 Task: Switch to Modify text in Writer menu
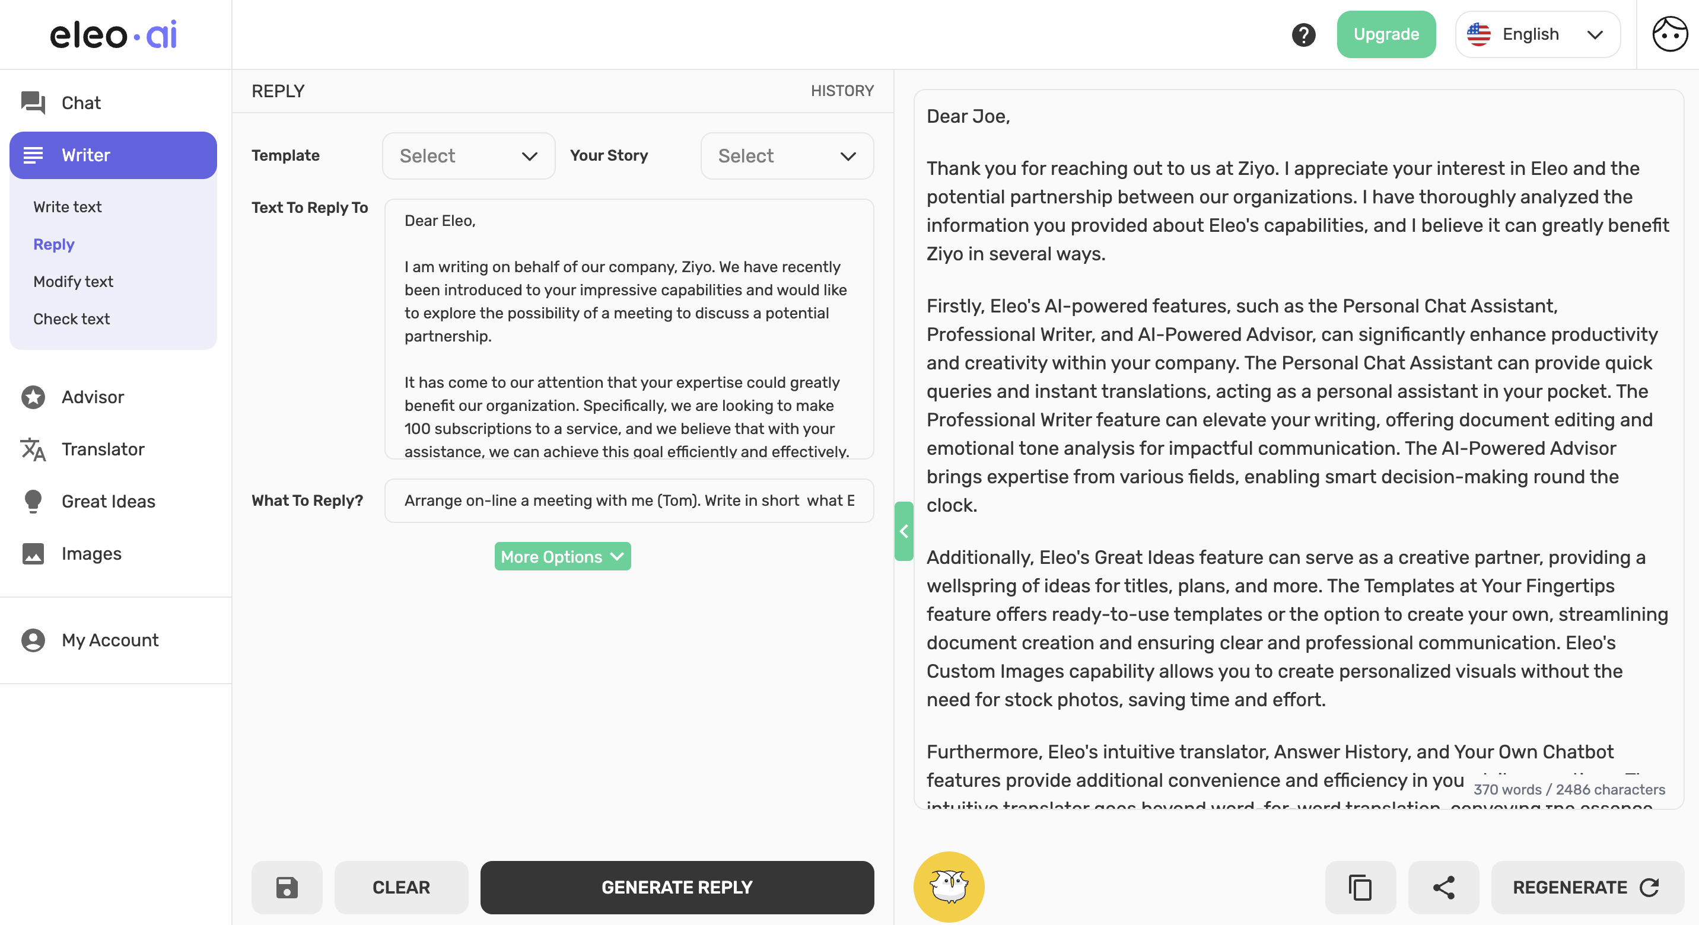tap(73, 282)
